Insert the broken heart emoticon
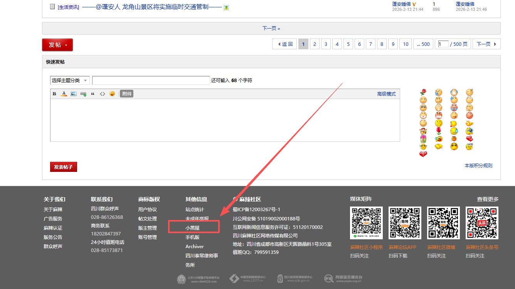The width and height of the screenshot is (515, 289). (x=423, y=154)
